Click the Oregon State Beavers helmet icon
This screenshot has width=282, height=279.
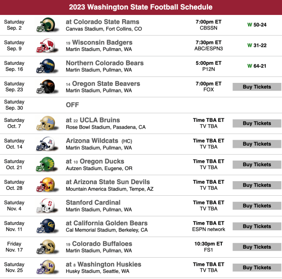(x=47, y=87)
